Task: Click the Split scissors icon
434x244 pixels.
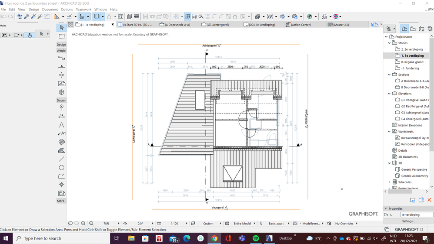Action: 194,16
